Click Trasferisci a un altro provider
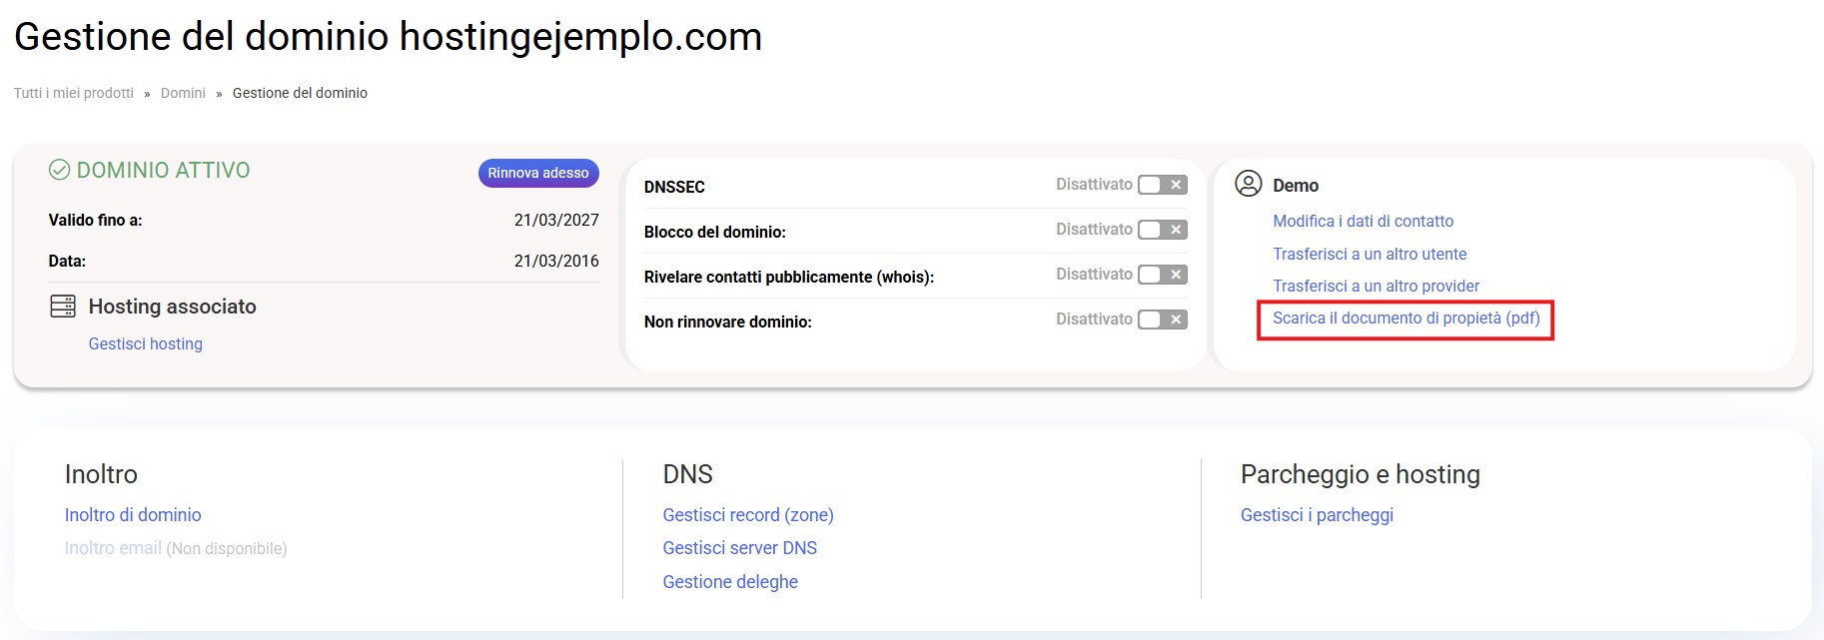 (x=1375, y=286)
